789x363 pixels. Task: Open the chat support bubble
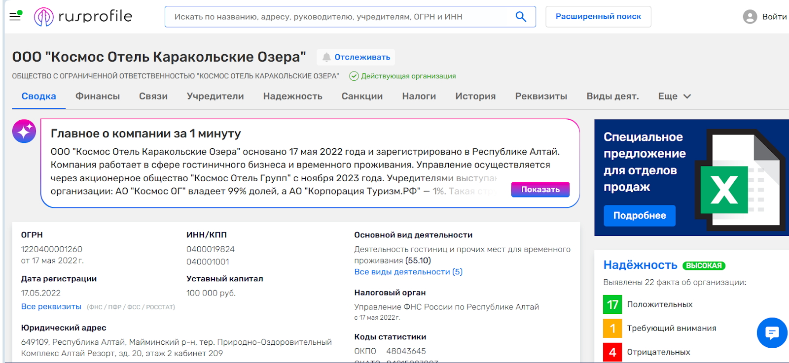(x=772, y=333)
